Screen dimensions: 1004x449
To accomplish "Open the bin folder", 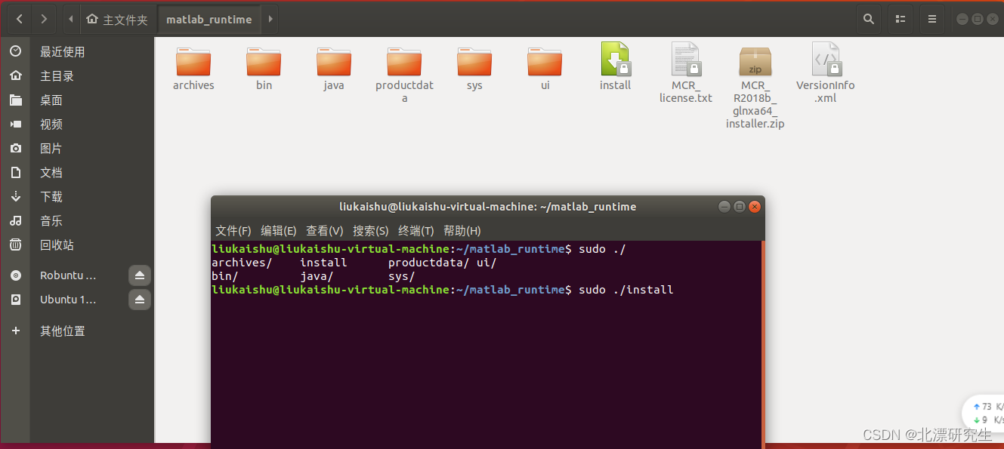I will pos(264,64).
